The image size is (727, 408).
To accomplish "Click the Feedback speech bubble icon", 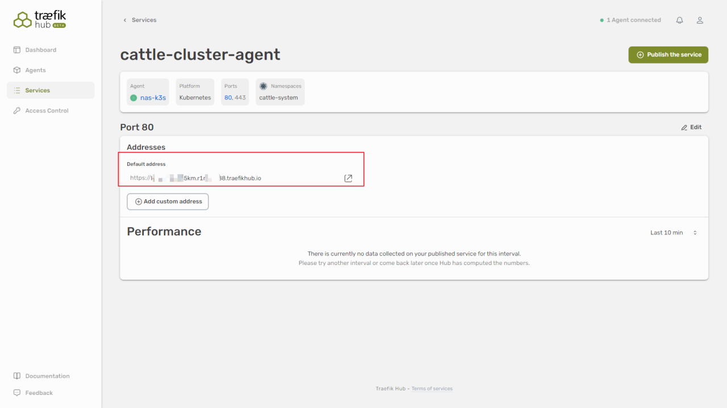I will point(17,393).
